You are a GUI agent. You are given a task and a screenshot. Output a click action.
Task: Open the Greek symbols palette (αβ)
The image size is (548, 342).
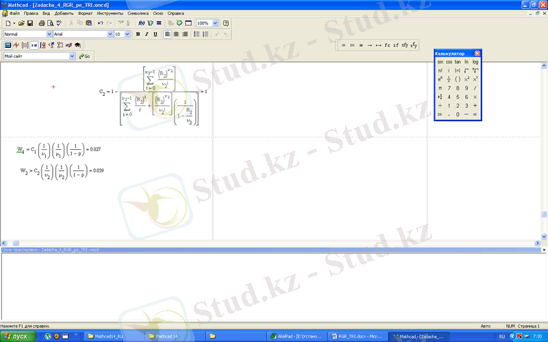69,45
